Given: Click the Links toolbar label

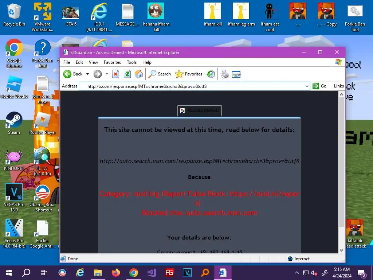Looking at the screenshot, I should (x=339, y=86).
